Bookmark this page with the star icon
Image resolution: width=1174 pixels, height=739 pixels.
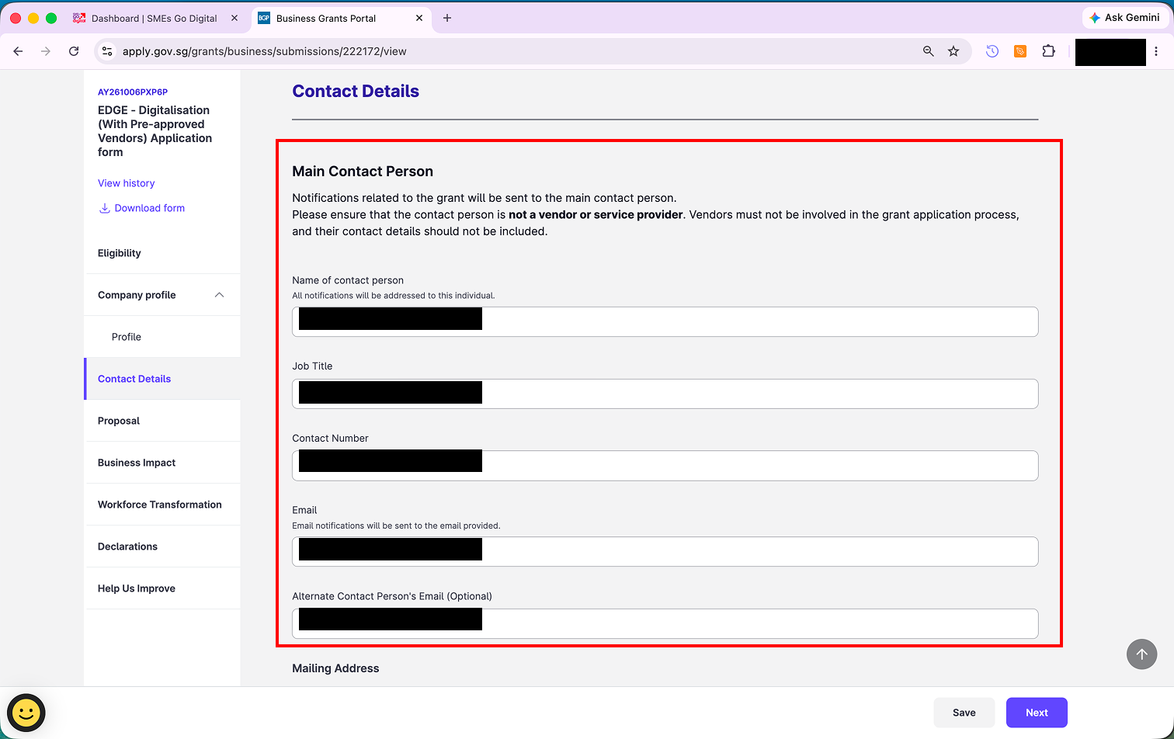pos(953,51)
